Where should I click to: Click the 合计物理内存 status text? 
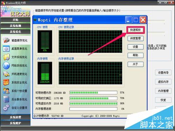48,116
